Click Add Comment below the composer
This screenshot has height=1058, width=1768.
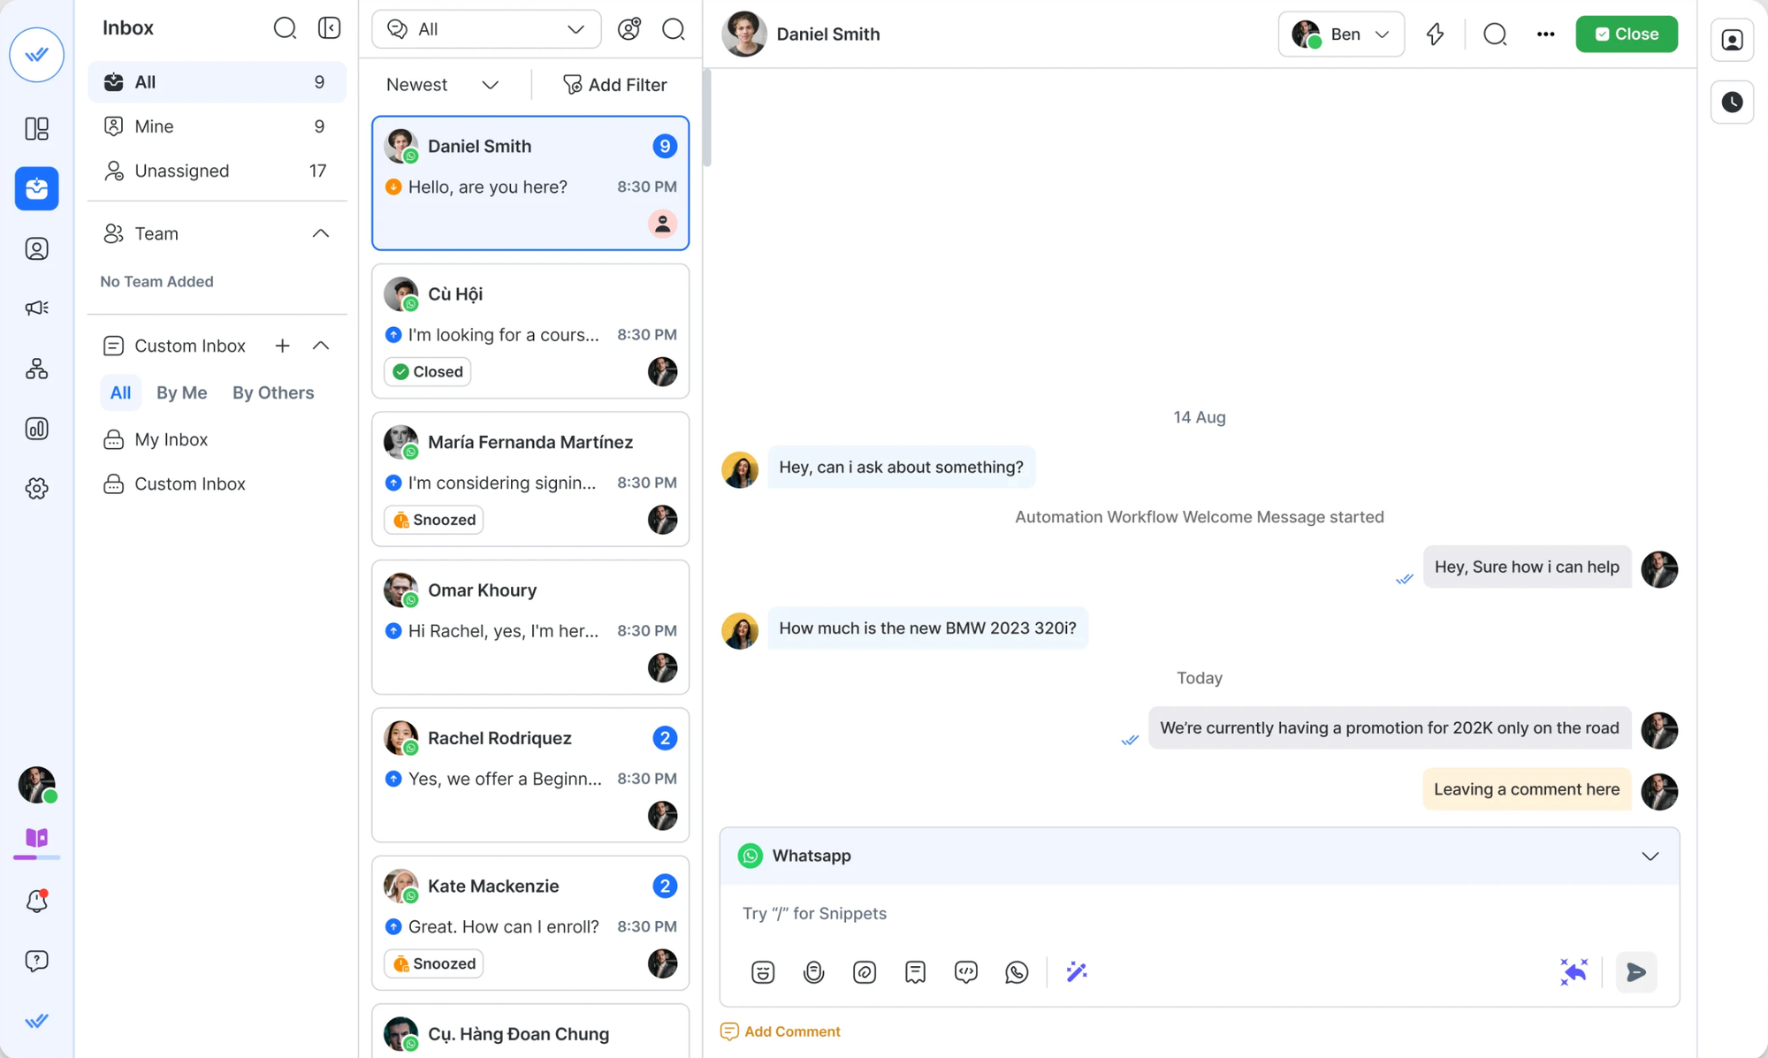coord(779,1031)
